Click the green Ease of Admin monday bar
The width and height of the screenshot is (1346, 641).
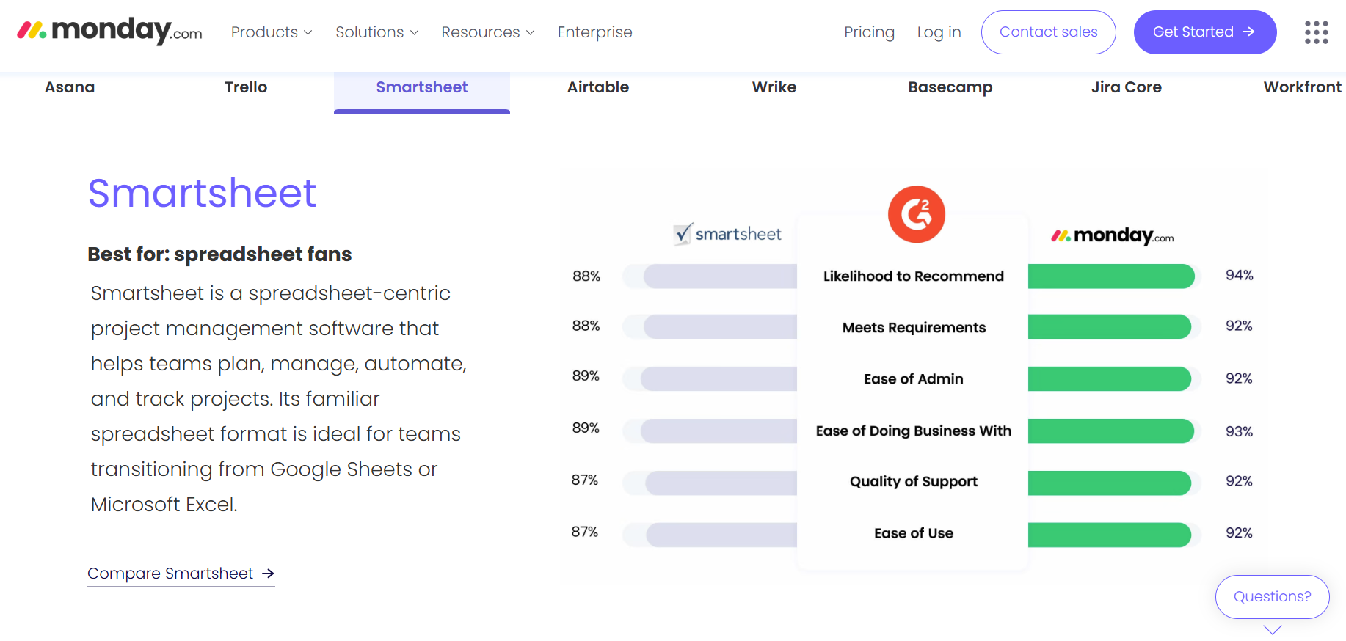coord(1110,378)
